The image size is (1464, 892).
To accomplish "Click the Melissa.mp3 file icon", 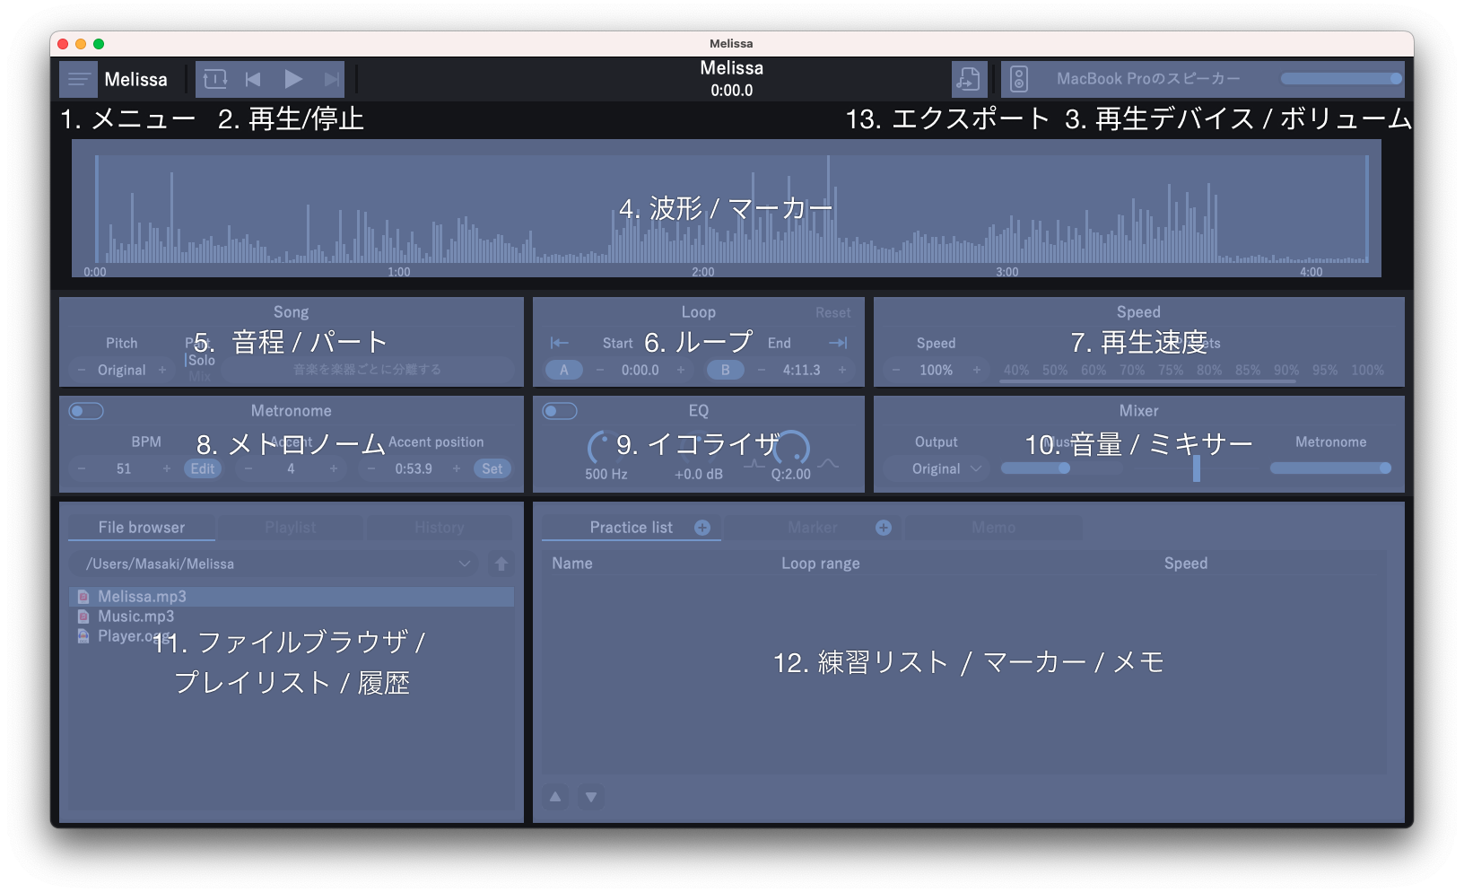I will coord(83,597).
